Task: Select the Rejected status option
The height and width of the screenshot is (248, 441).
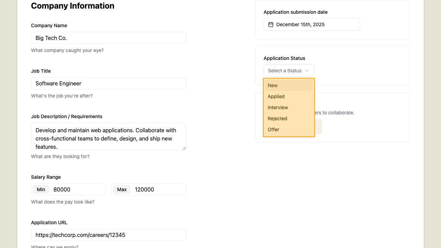Action: 289,118
